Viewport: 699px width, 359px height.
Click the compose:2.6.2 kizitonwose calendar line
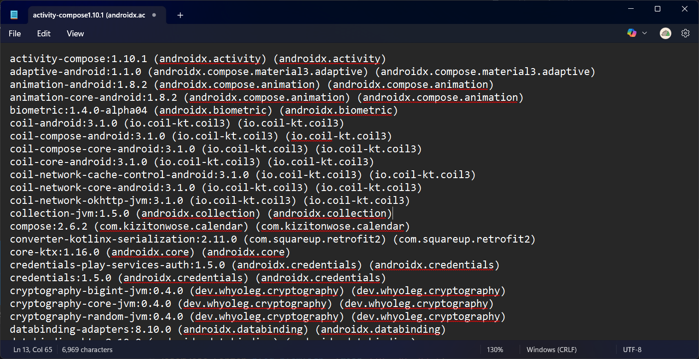click(210, 226)
